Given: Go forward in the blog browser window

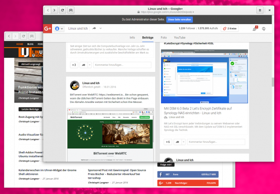Looking at the screenshot, I should click(15, 36).
